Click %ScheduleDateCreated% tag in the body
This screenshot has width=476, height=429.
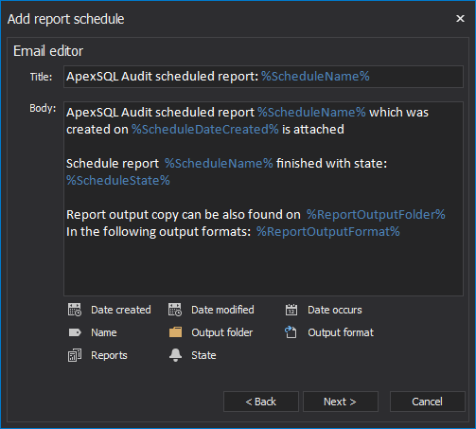[x=205, y=130]
